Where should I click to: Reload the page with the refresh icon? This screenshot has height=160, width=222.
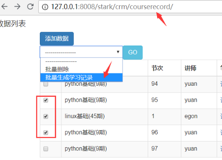click(x=31, y=7)
